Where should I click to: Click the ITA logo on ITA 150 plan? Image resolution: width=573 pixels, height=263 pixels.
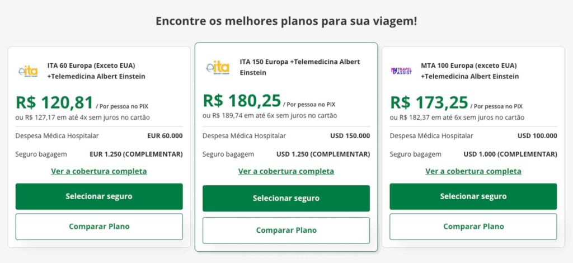(218, 67)
